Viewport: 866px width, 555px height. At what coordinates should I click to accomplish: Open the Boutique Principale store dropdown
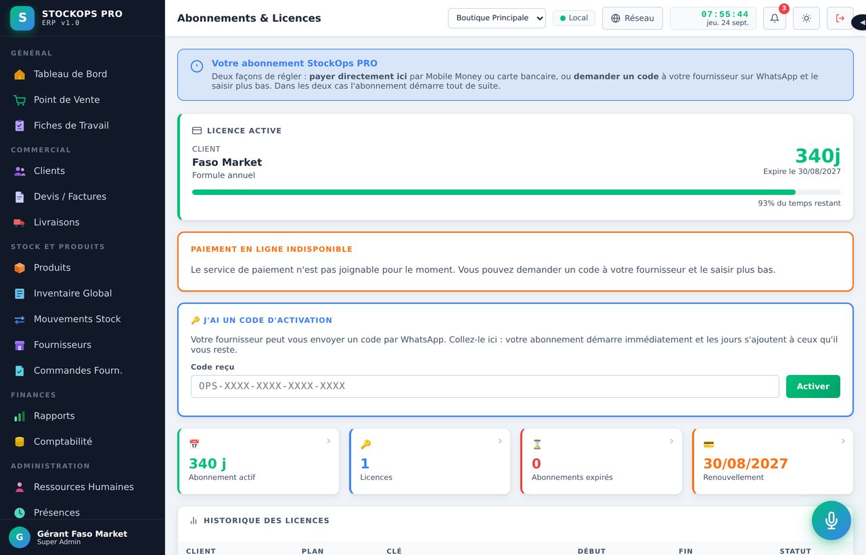(497, 18)
